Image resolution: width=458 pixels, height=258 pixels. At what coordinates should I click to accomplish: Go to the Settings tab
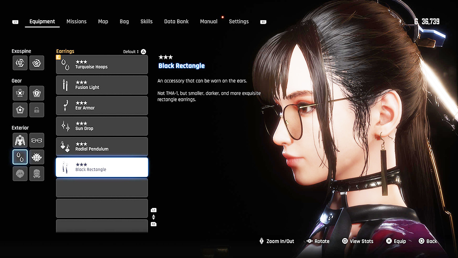(239, 22)
